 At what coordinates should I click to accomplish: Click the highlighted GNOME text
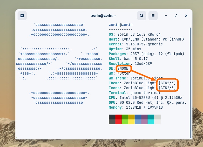coord(123,68)
